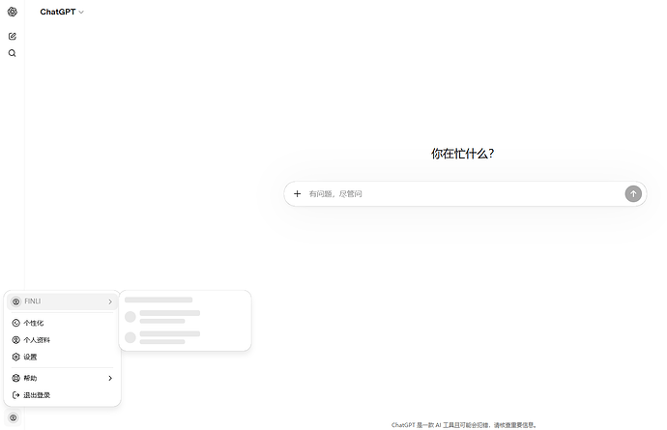
Task: Expand the FINLI account submenu
Action: pyautogui.click(x=62, y=301)
